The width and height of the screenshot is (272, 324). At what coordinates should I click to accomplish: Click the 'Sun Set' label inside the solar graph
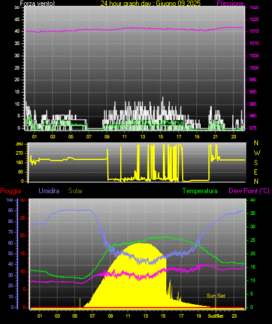pos(216,296)
